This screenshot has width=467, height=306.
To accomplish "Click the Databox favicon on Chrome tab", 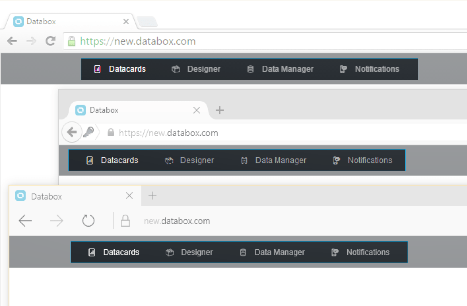I will tap(18, 22).
